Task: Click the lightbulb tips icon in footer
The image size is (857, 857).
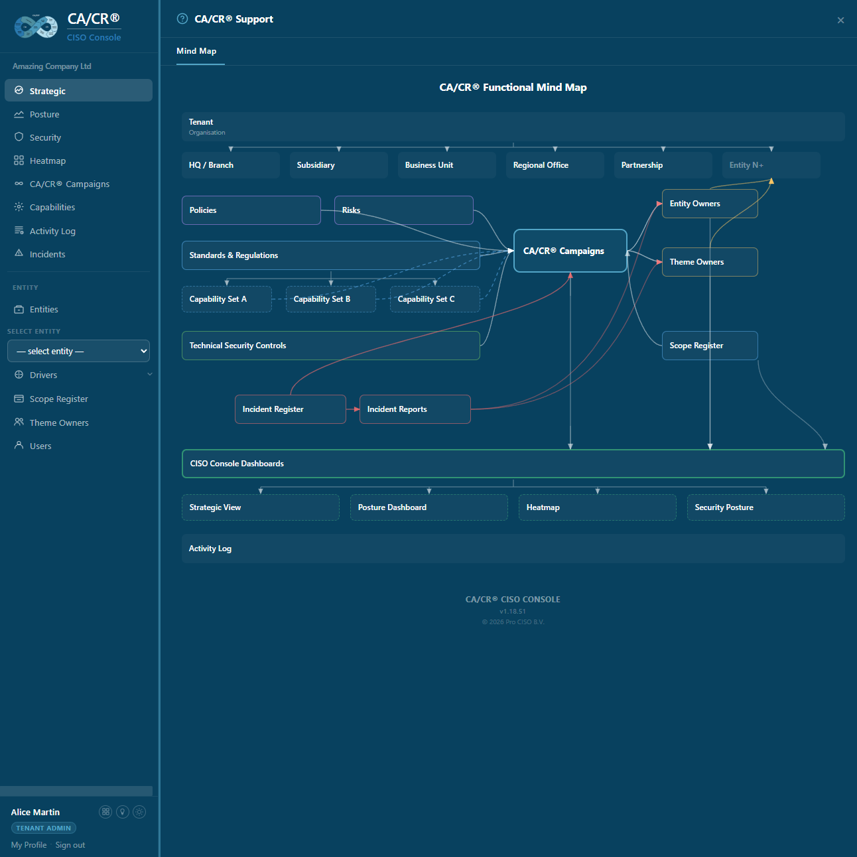Action: point(123,812)
